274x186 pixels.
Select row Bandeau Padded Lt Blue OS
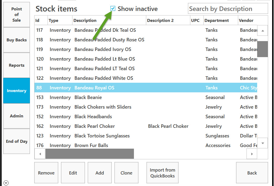146,59
